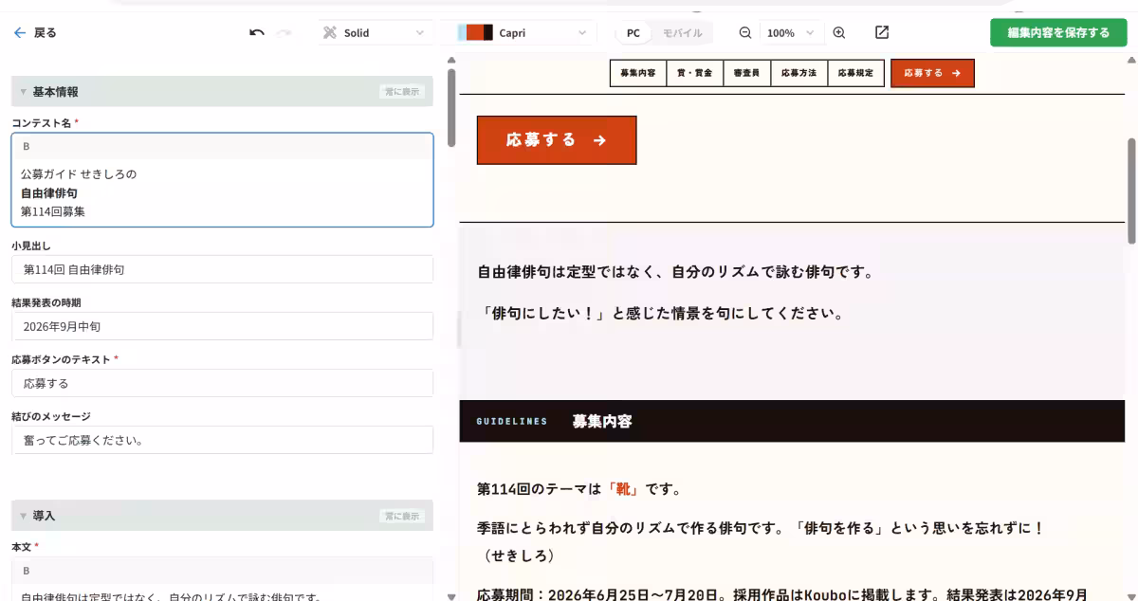Zoom out the preview

coord(745,32)
